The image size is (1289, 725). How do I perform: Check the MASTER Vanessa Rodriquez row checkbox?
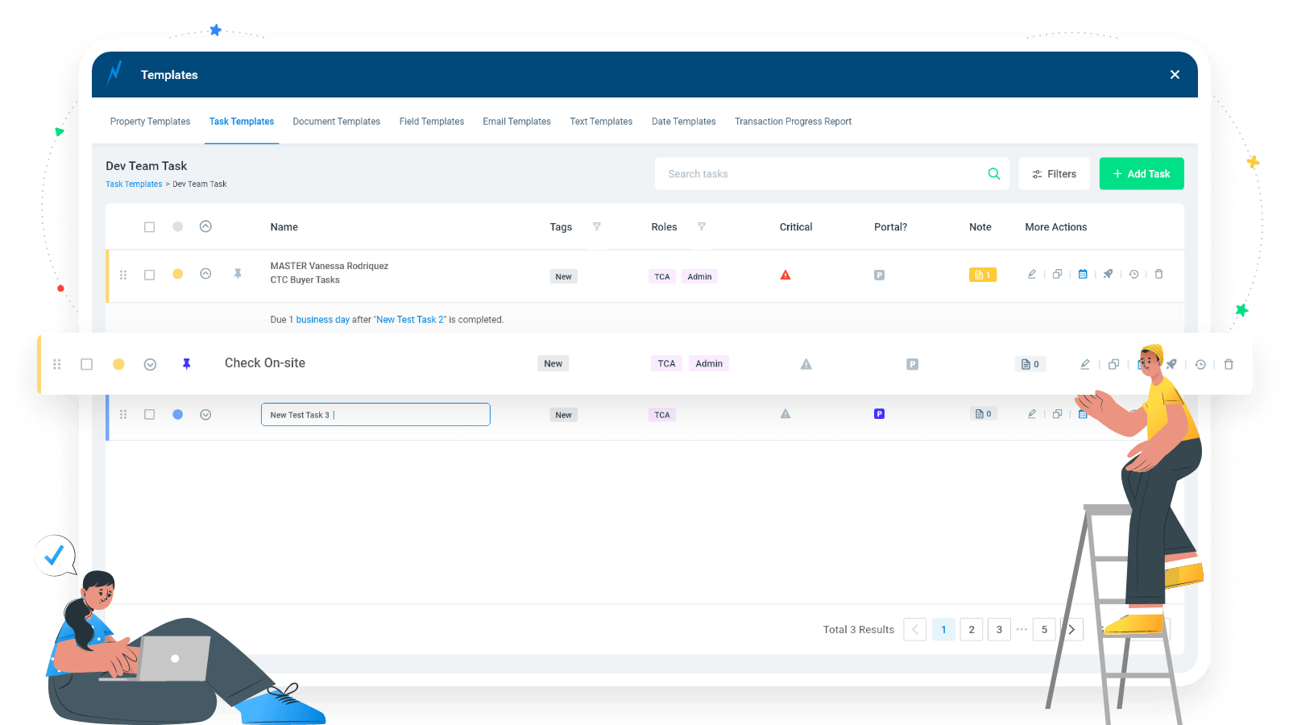[149, 274]
